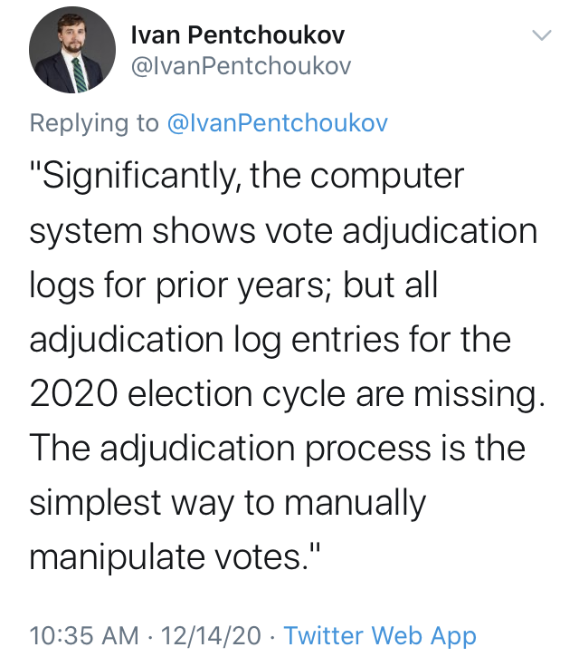Click the 12/14/20 tweet date
Screen dimensions: 579x657
(211, 635)
